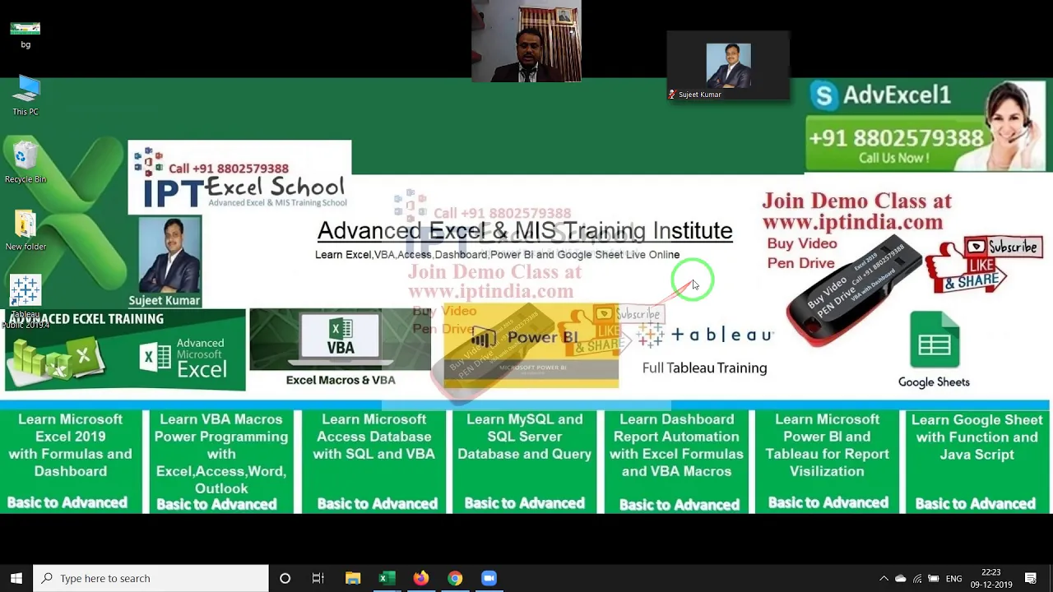Click the red pen drive image
This screenshot has height=592, width=1053.
click(856, 290)
